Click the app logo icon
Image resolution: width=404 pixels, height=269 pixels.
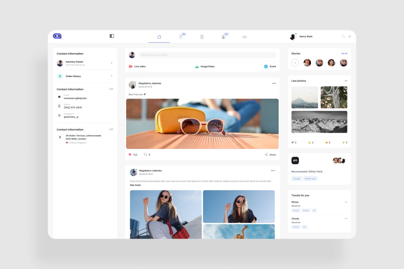[57, 36]
